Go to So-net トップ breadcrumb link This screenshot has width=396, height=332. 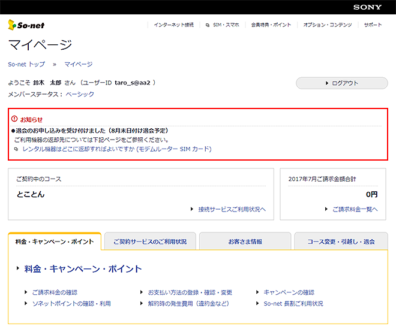click(x=26, y=64)
